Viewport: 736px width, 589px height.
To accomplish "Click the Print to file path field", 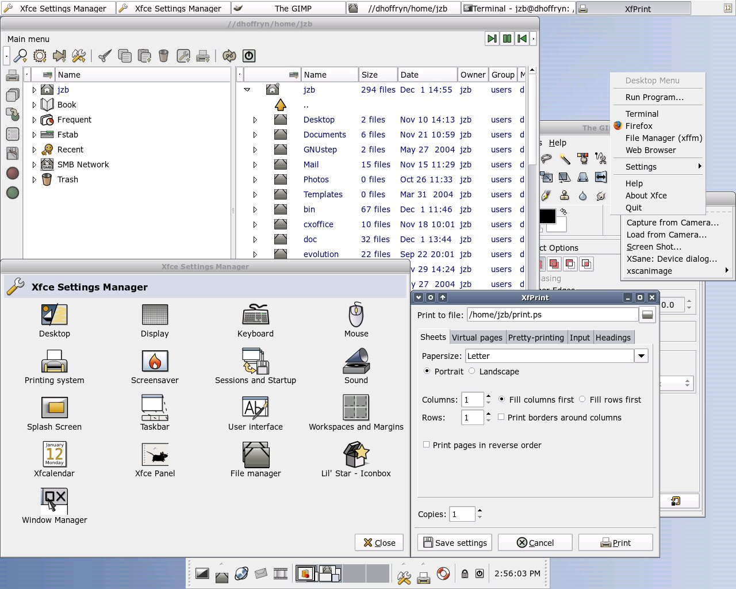I will (552, 315).
